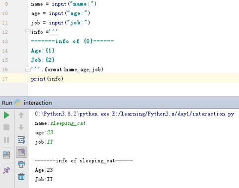This screenshot has width=239, height=188.
Task: Click the age input value 23 in console
Action: pos(50,132)
